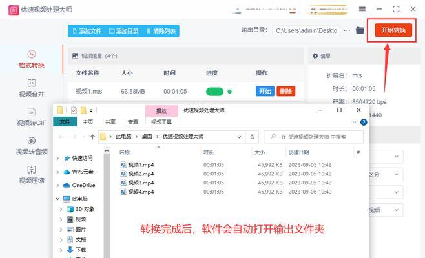Open the dropdown ending with 视频

[x=386, y=210]
